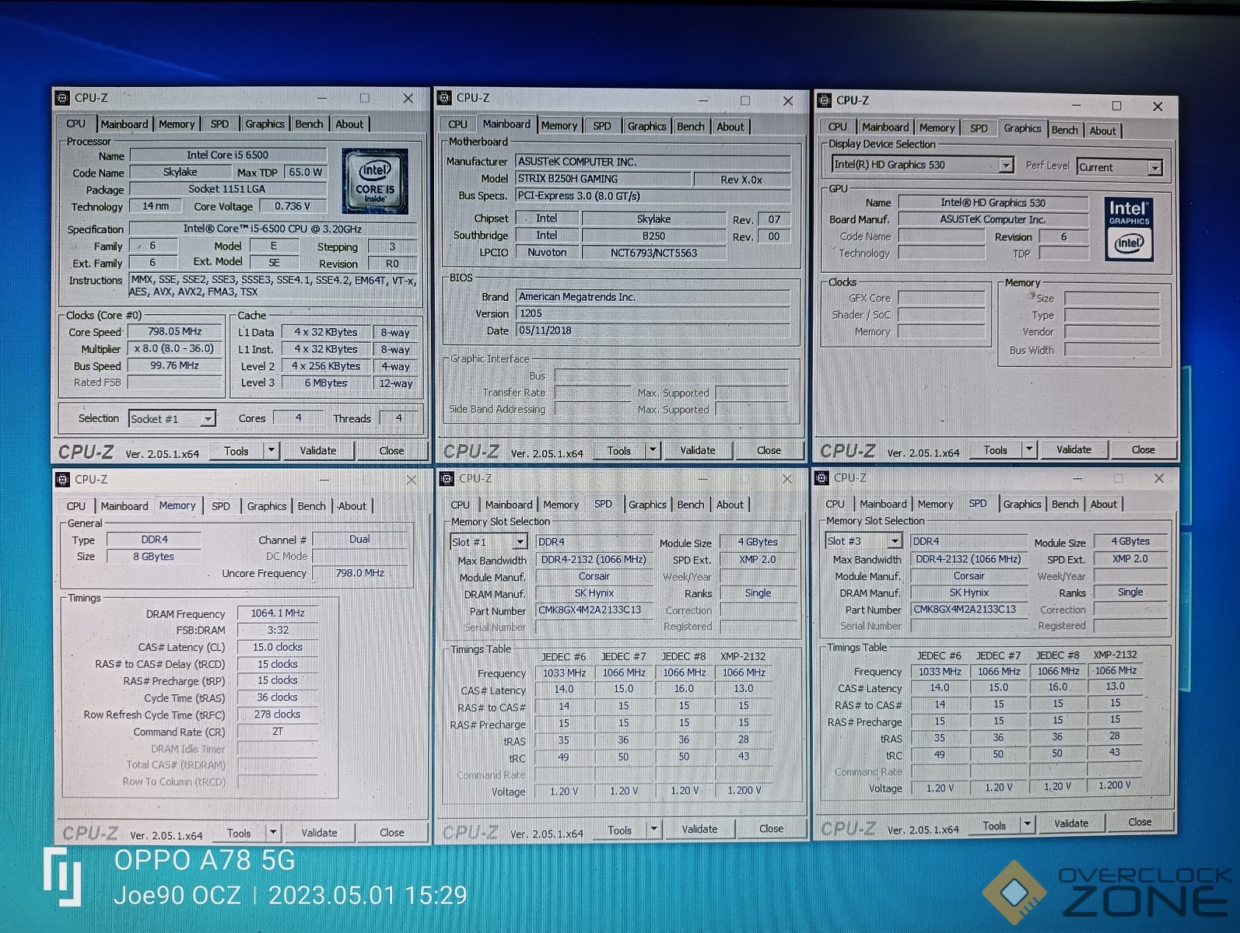Click the Tools button in the processor window
This screenshot has width=1240, height=933.
(236, 451)
